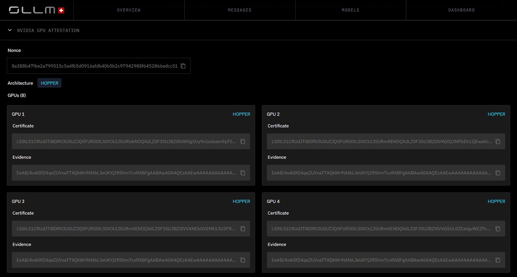Image resolution: width=517 pixels, height=277 pixels.
Task: Click 'Evidence' label in GPU 3 card
Action: click(x=22, y=244)
